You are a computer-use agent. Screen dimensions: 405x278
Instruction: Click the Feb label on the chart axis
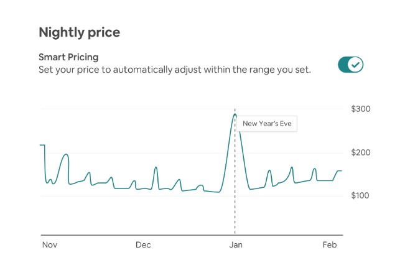click(x=330, y=244)
